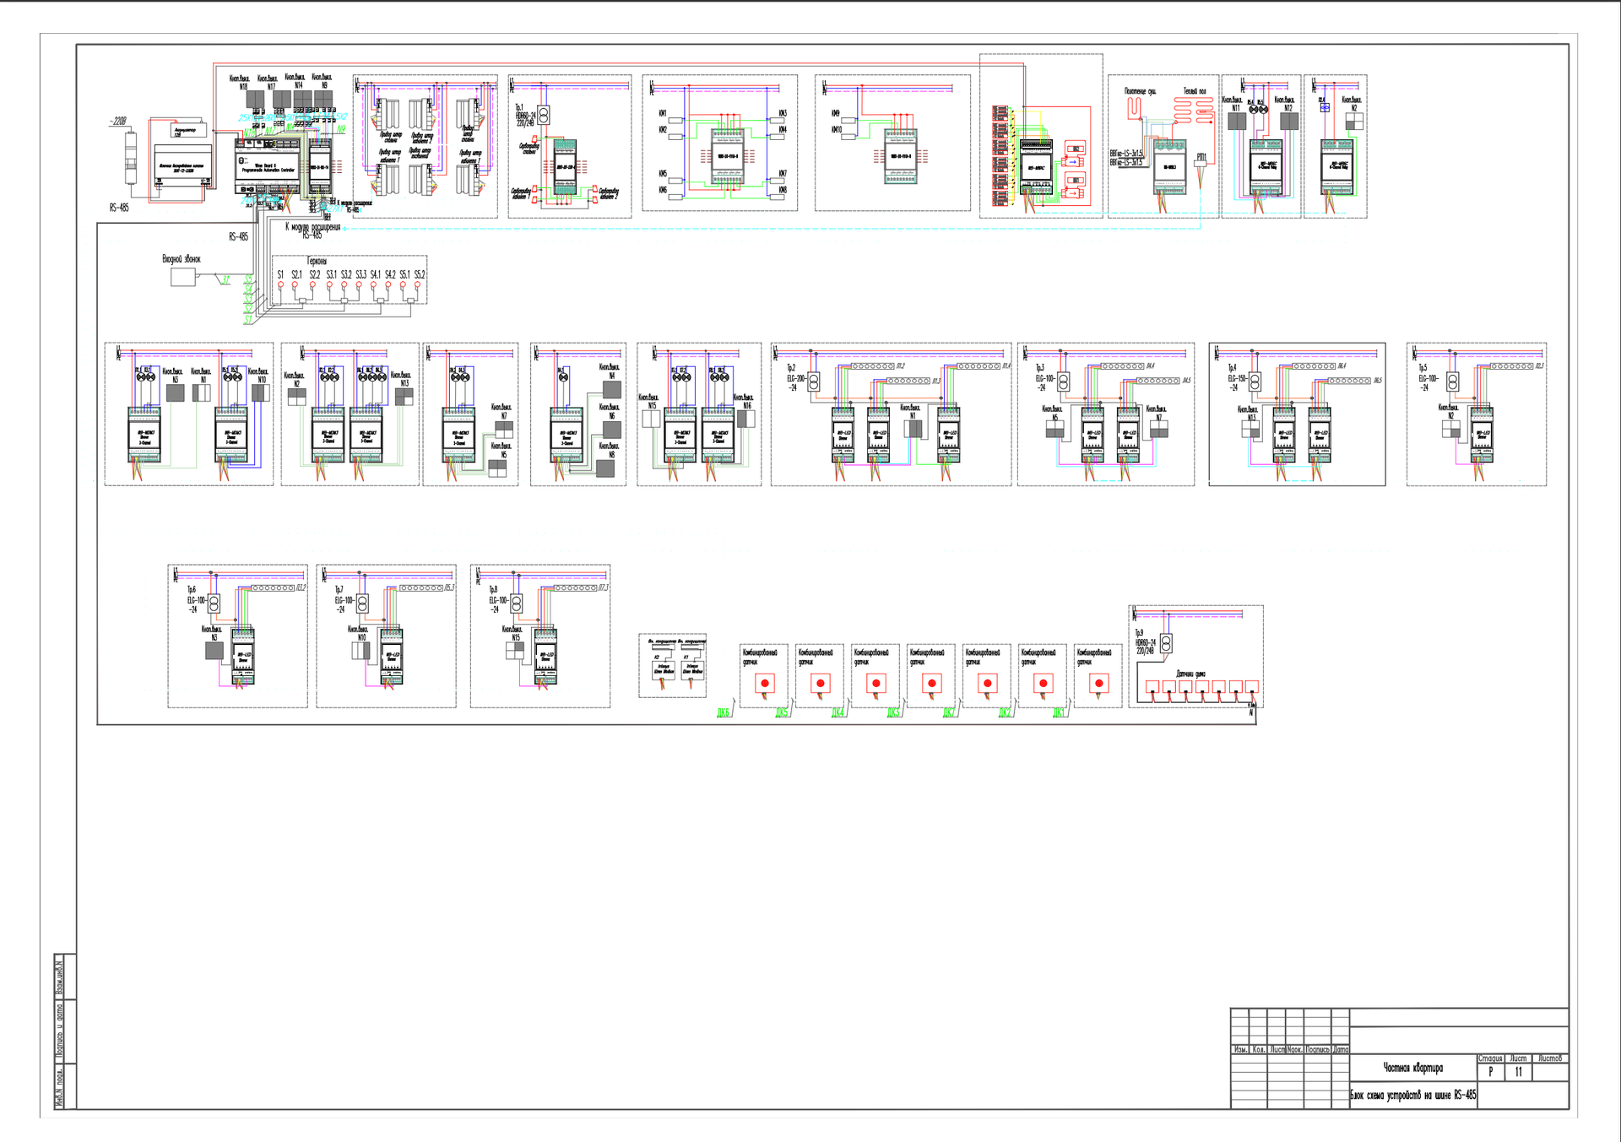Select the Герконы group label
Viewport: 1621px width, 1142px height.
pos(317,262)
